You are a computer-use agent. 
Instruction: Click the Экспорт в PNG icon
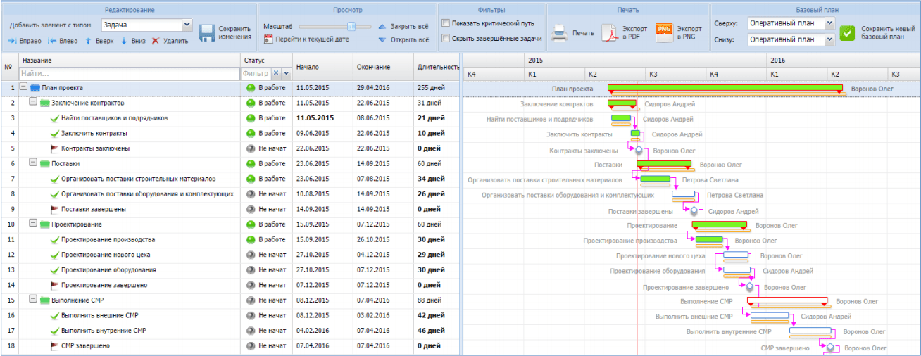(x=663, y=32)
